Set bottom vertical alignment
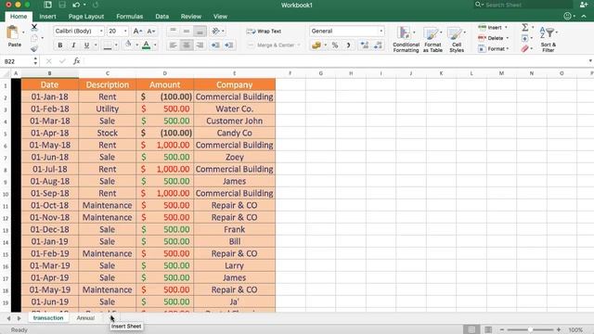594x334 pixels. click(200, 31)
